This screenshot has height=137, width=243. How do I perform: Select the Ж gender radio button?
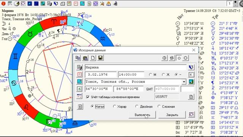(x=163, y=75)
